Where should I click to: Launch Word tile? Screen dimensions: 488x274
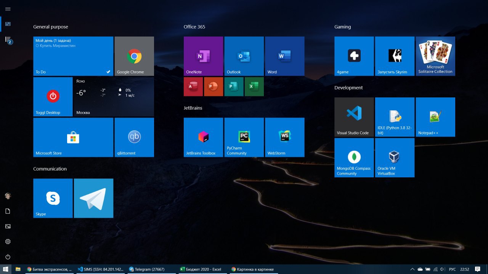tap(284, 56)
